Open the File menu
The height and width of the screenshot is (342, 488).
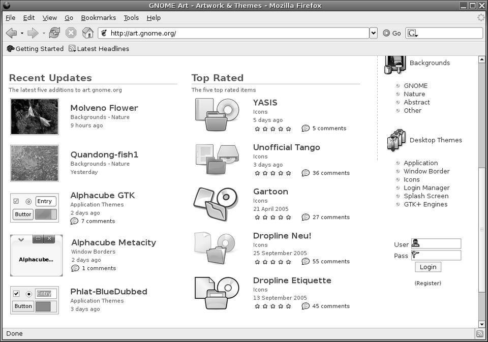coord(10,18)
